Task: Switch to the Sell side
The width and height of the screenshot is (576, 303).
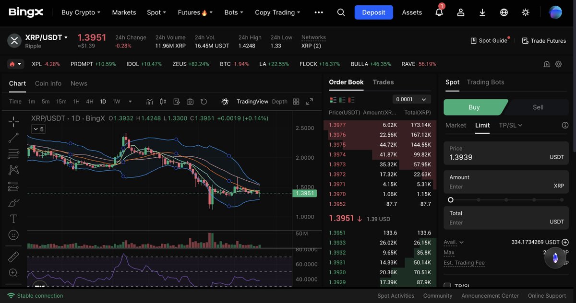Action: click(x=538, y=107)
